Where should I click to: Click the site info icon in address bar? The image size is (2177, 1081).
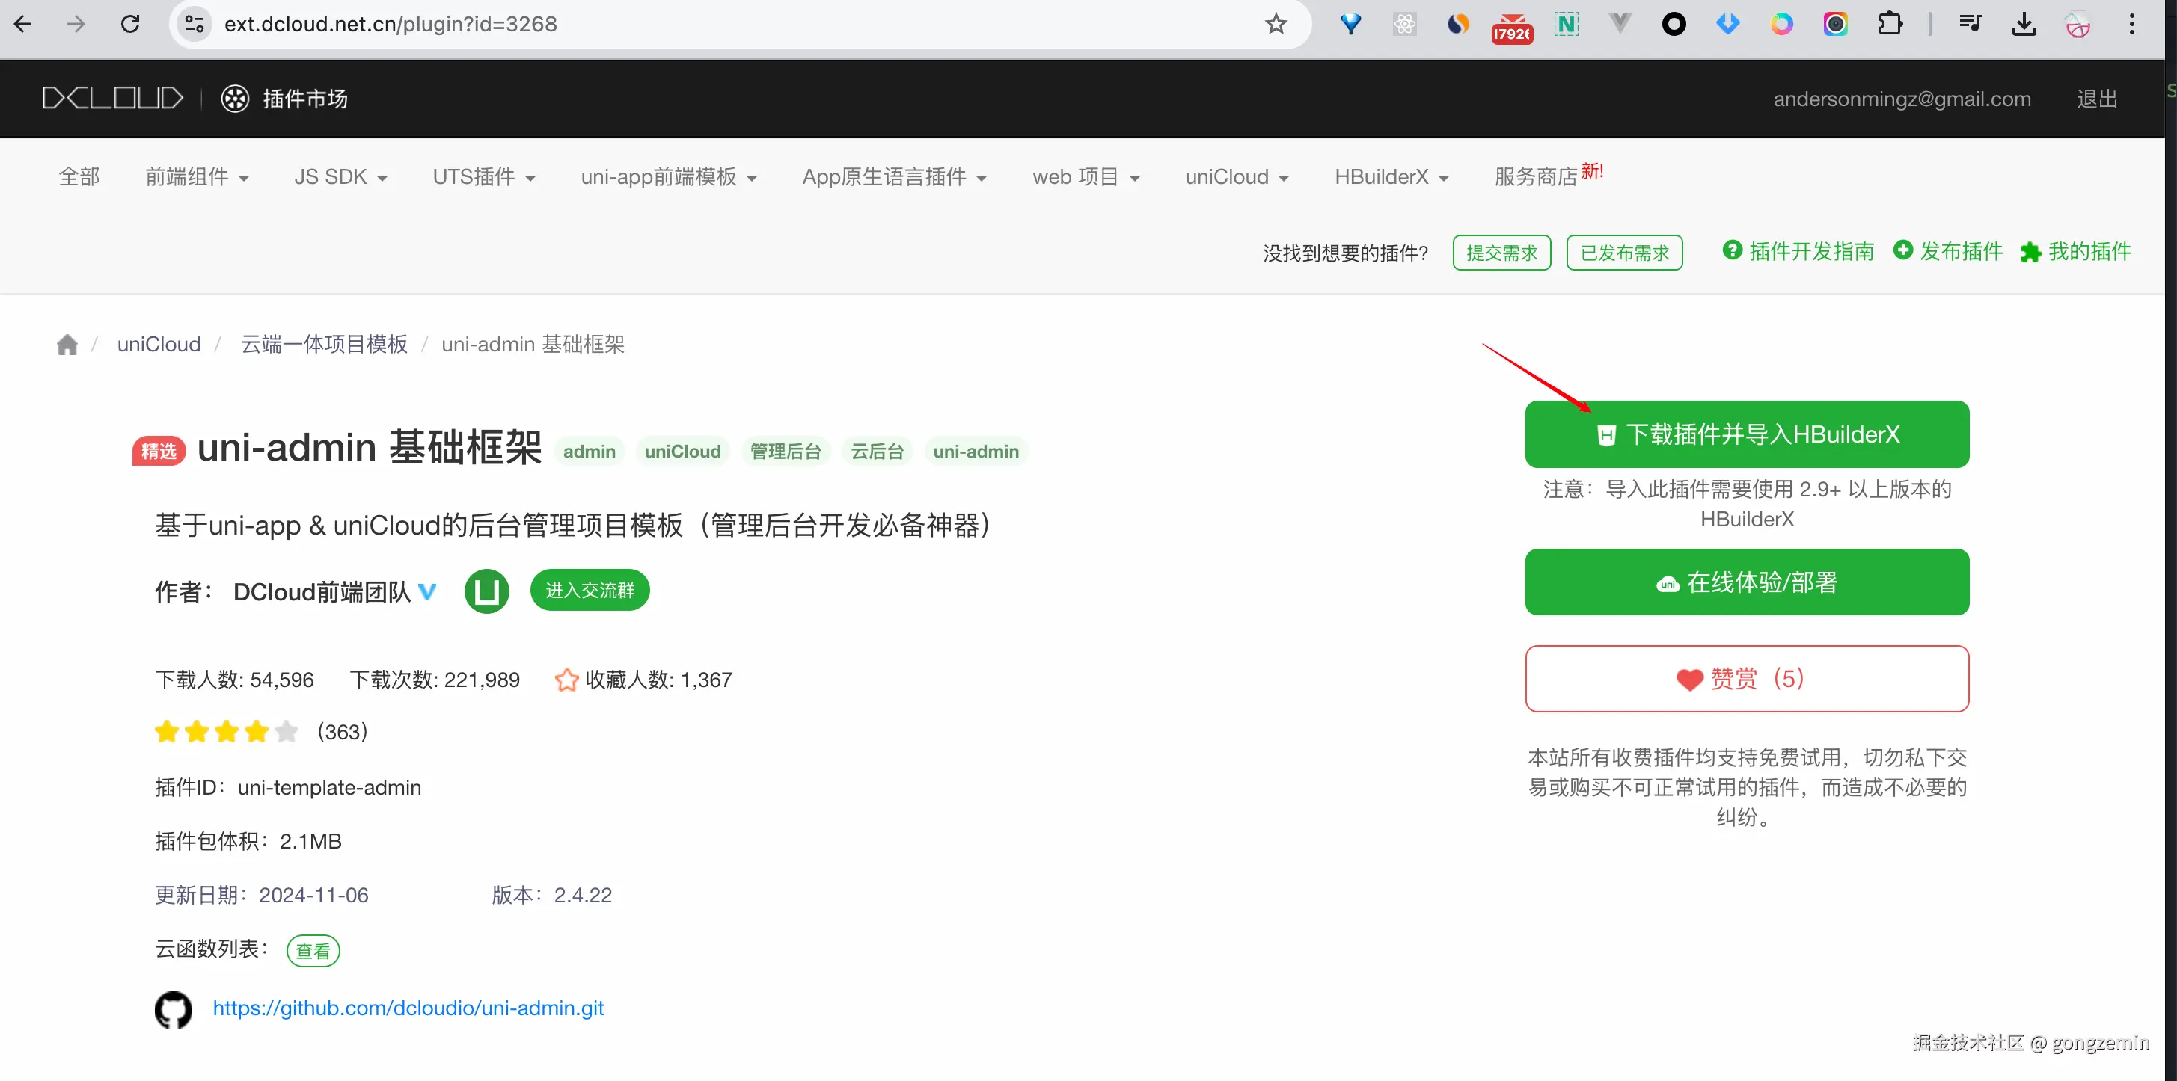[195, 24]
